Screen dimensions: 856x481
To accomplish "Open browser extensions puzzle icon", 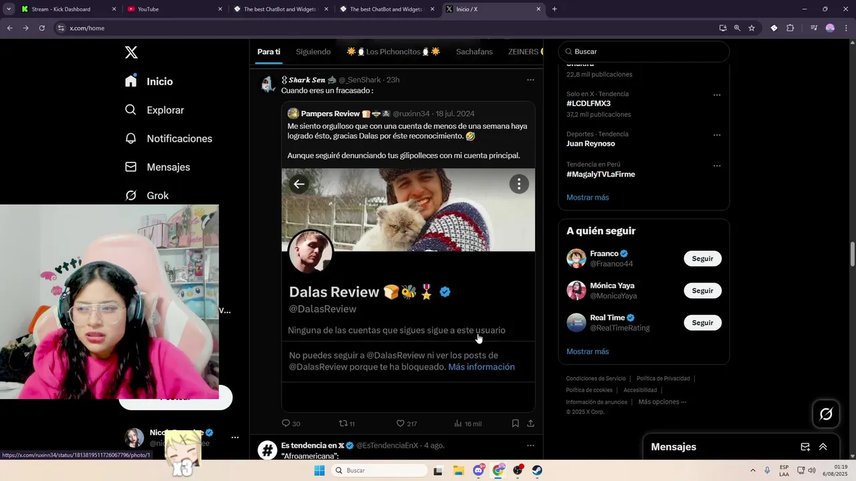I will coord(790,28).
